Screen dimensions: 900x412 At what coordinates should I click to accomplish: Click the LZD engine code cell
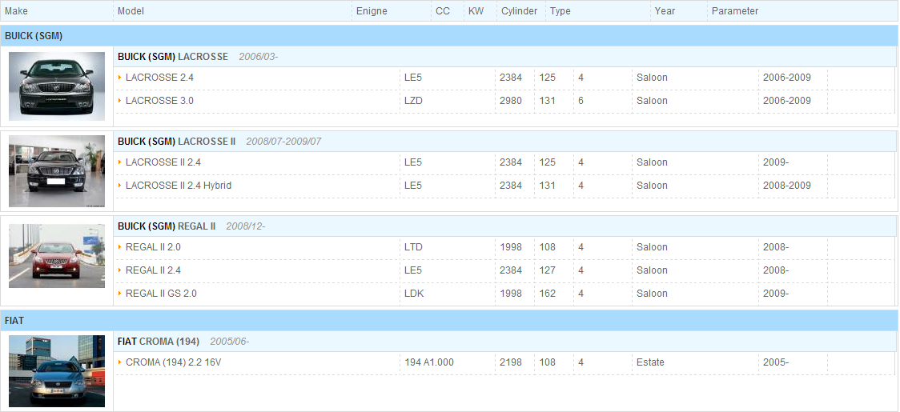(412, 101)
